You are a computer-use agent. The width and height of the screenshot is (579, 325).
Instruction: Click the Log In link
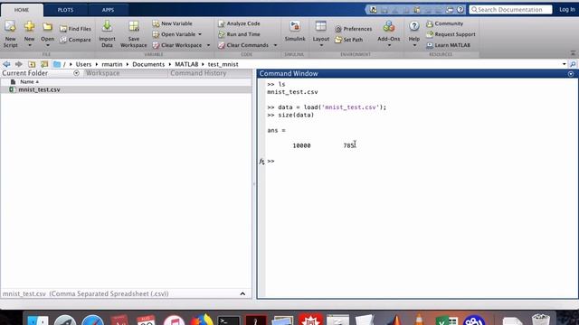pos(567,10)
